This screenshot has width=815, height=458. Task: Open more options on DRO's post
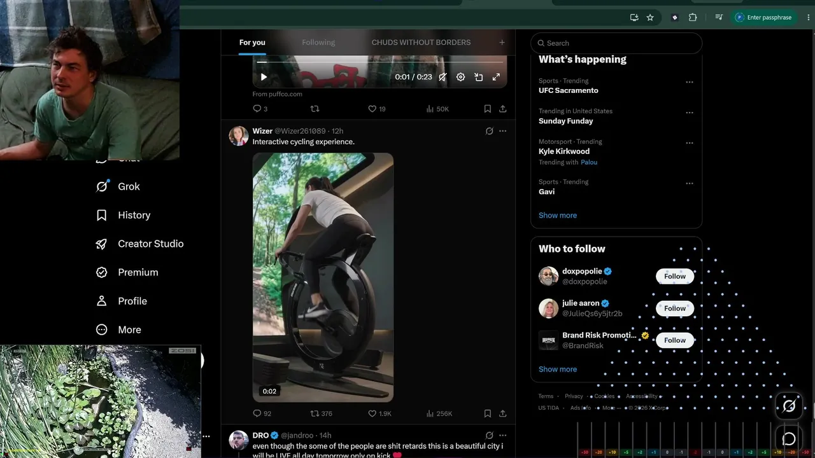(x=502, y=435)
